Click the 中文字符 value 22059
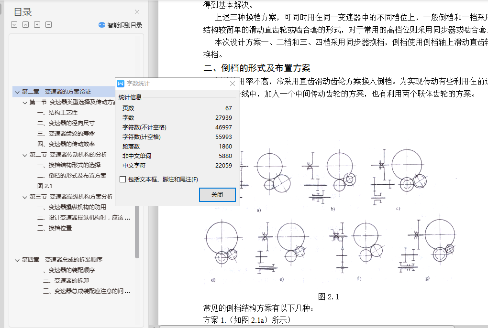The height and width of the screenshot is (328, 488). click(223, 166)
